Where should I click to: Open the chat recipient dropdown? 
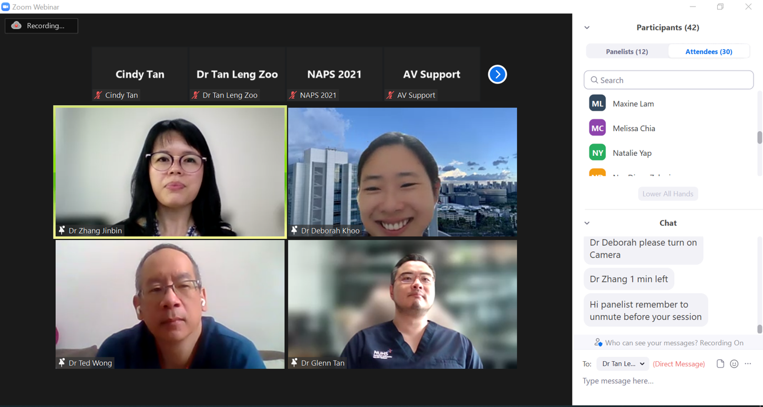pyautogui.click(x=623, y=364)
